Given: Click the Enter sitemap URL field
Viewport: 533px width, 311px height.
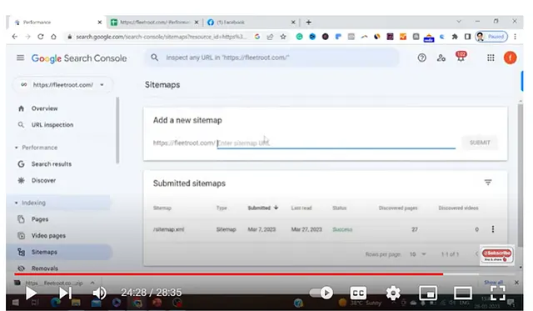Looking at the screenshot, I should (x=336, y=143).
